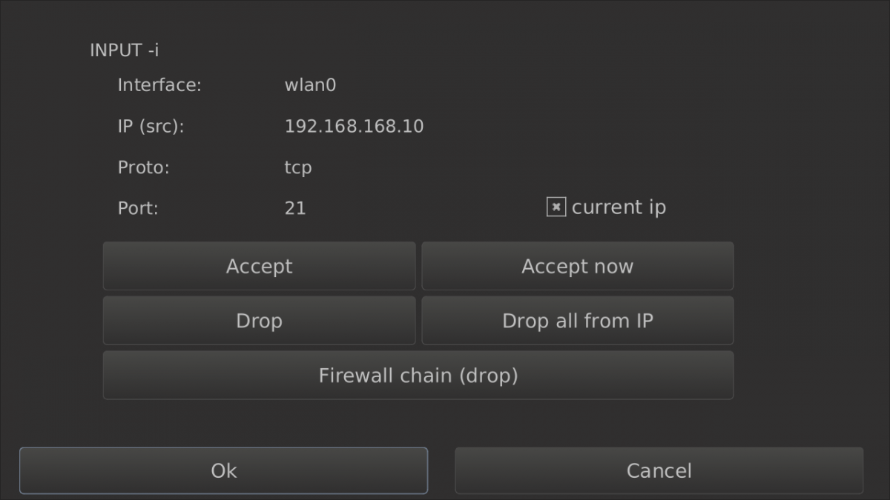Click the Proto: label
This screenshot has width=890, height=500.
click(144, 167)
